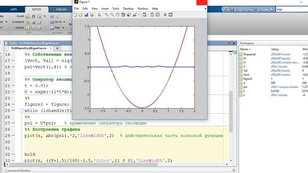
Task: Open the Tools menu in Figure 1
Action: (x=115, y=9)
